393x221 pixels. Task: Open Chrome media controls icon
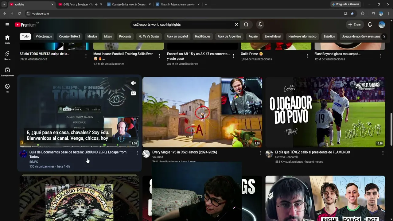373,14
